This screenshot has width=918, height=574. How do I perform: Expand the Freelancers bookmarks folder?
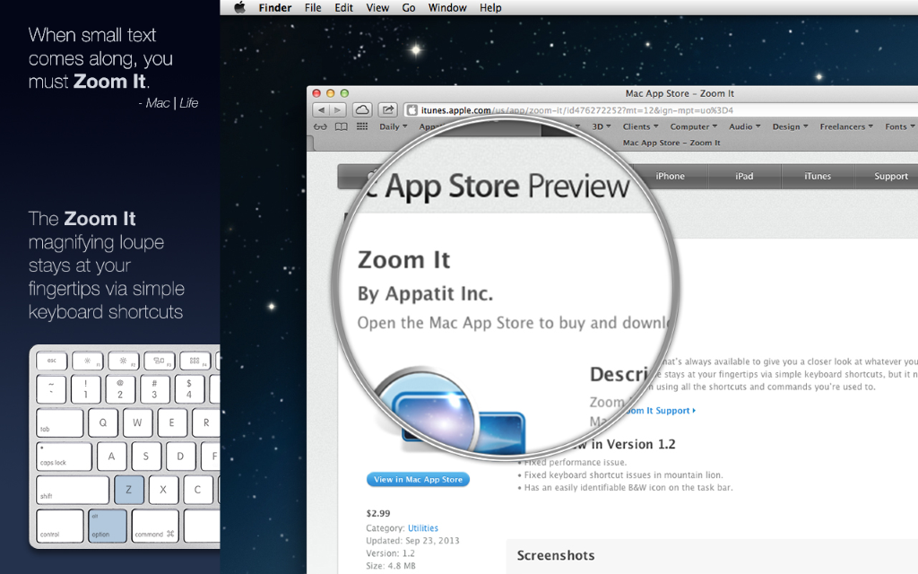click(846, 126)
